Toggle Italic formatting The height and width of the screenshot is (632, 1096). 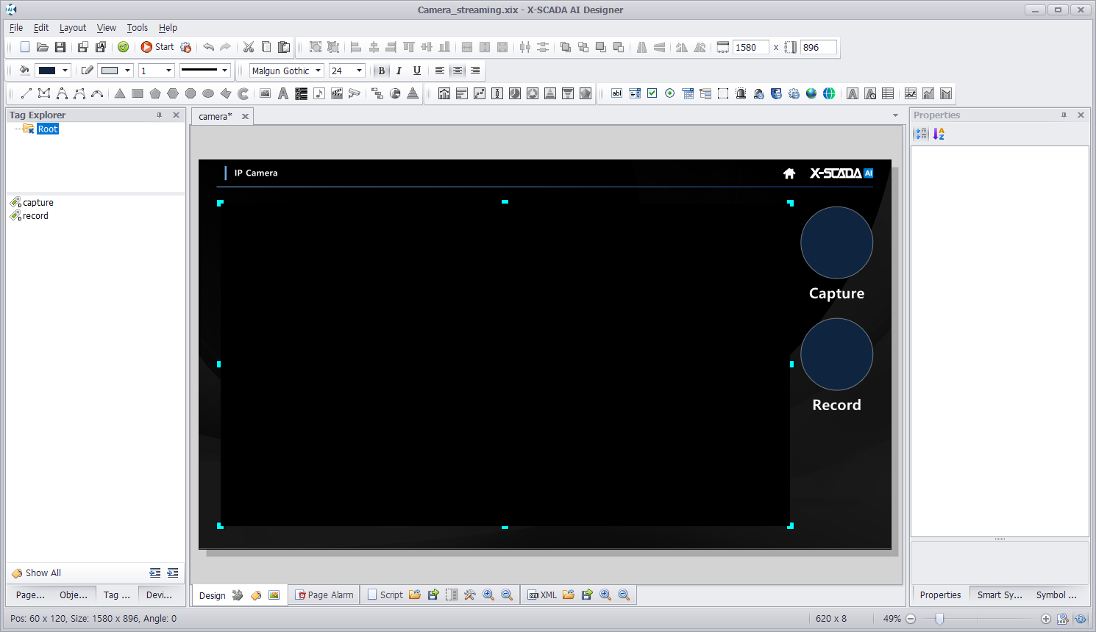(399, 71)
